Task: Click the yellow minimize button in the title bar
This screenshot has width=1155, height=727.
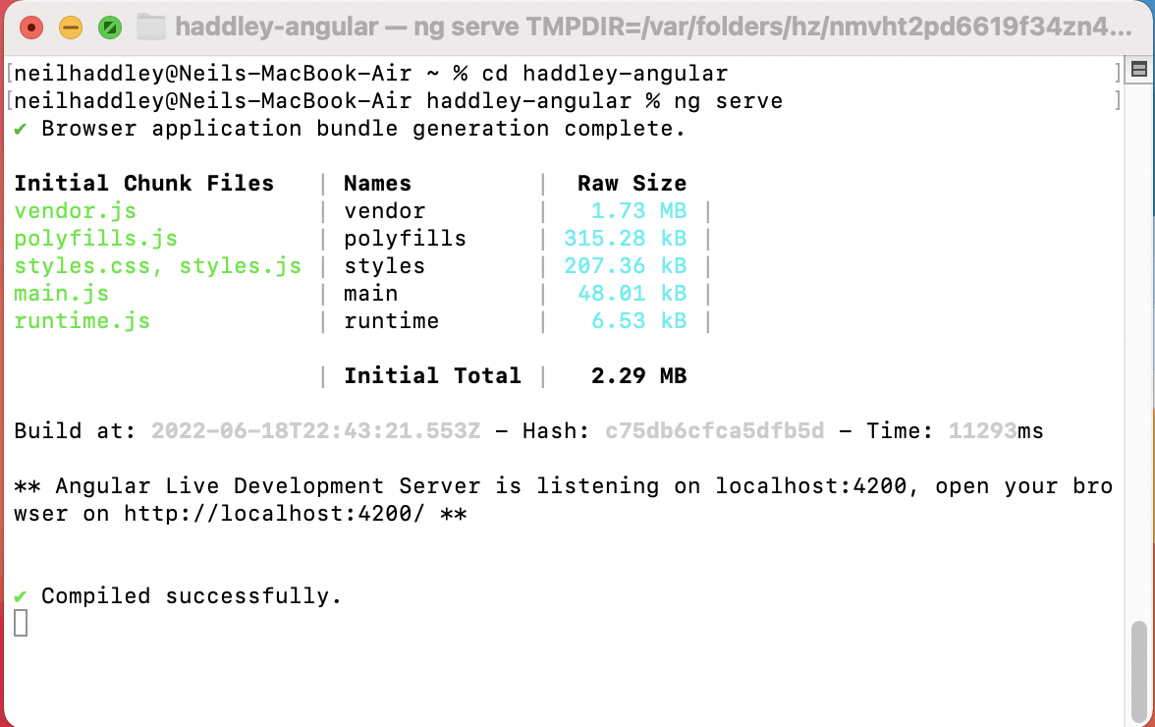Action: pos(70,29)
